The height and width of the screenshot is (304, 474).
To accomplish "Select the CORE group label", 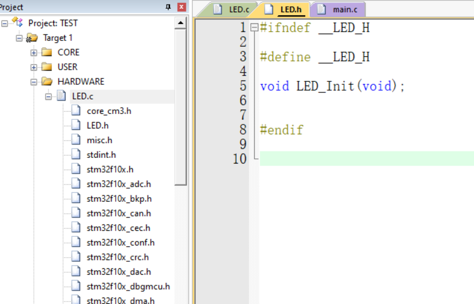I will [x=68, y=53].
